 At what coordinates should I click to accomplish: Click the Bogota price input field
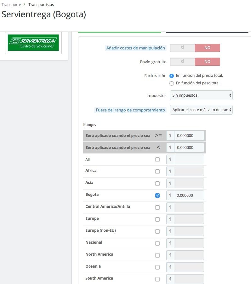point(189,195)
